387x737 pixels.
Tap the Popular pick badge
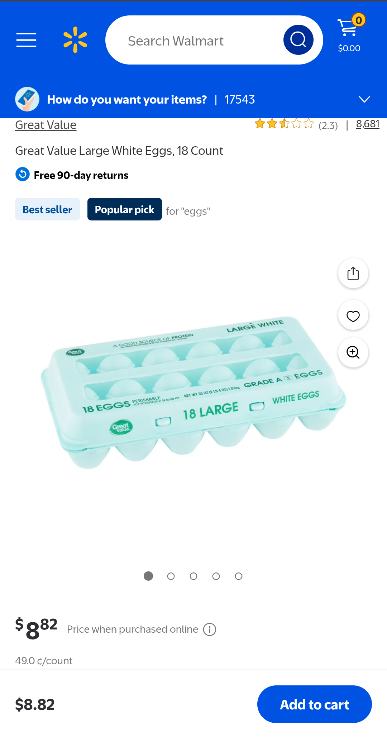point(125,209)
